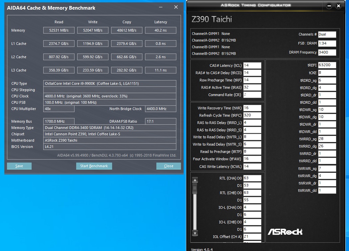Click the RTL list scrollbar thumb
The height and width of the screenshot is (251, 349).
[x=195, y=188]
